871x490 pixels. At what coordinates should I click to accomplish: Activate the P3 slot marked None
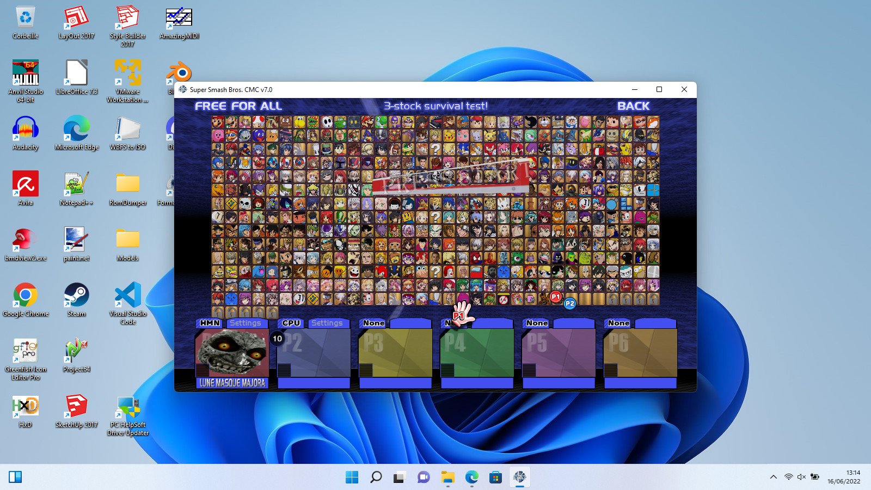coord(373,323)
